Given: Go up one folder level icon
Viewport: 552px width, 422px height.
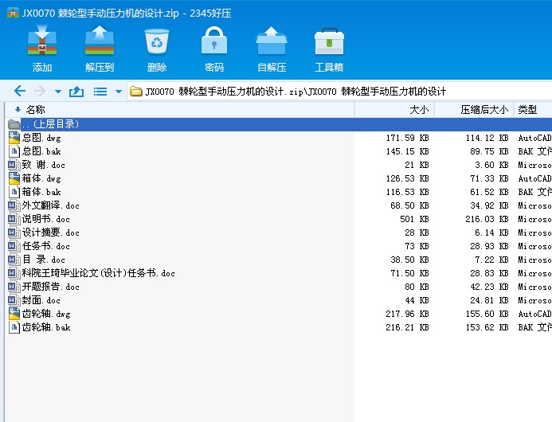Looking at the screenshot, I should point(76,92).
